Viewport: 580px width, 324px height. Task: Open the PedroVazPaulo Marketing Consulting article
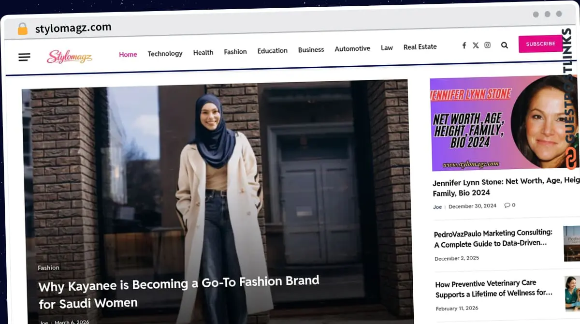(x=493, y=238)
